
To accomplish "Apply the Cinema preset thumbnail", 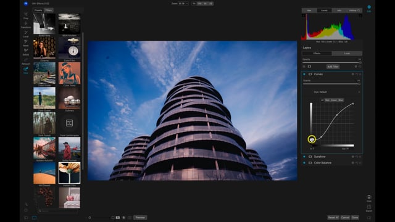I will 44,48.
